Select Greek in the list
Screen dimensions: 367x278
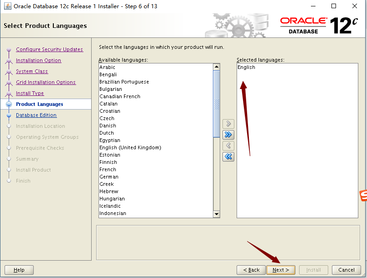tap(156, 184)
